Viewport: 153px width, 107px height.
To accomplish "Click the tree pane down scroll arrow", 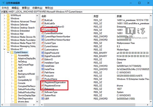I will (37, 102).
